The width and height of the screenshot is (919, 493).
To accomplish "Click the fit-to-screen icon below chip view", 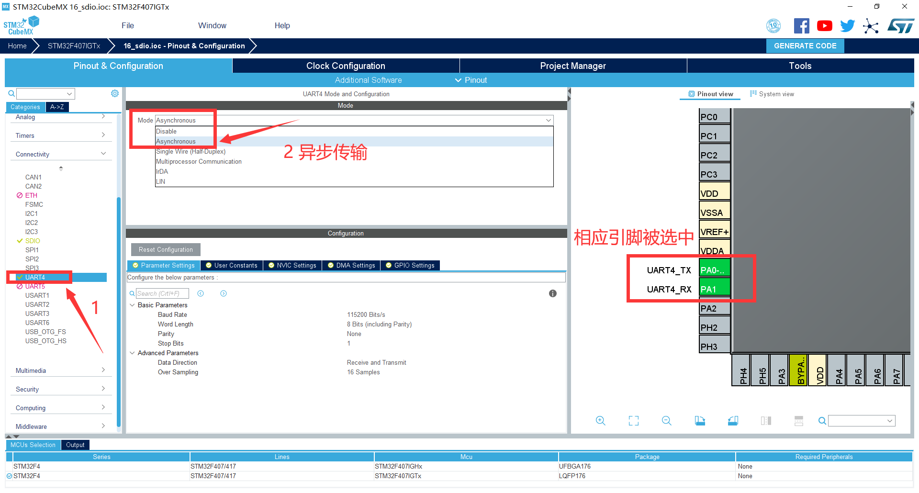I will tap(633, 421).
